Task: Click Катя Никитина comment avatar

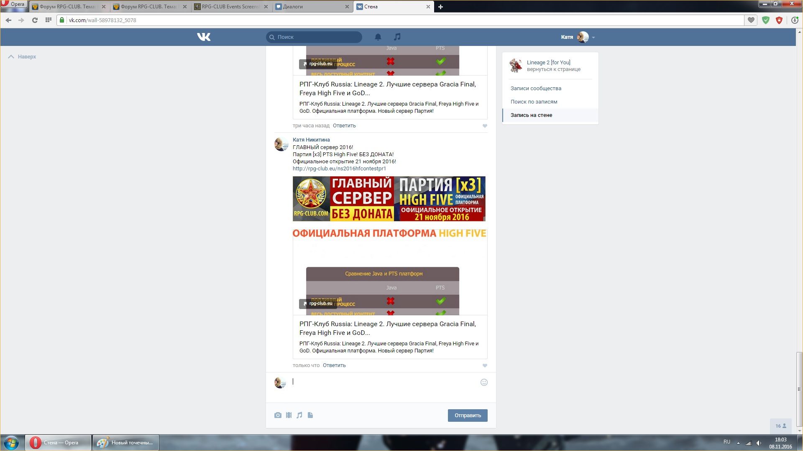Action: click(x=281, y=144)
